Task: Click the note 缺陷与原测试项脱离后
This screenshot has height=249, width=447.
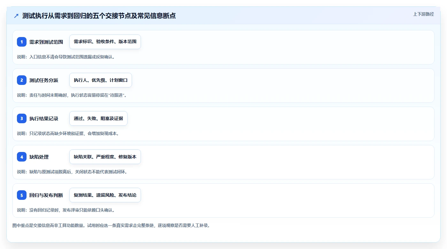Action: (x=72, y=172)
